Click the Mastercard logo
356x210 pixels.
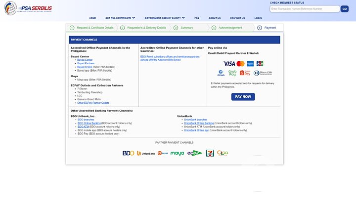pos(240,64)
